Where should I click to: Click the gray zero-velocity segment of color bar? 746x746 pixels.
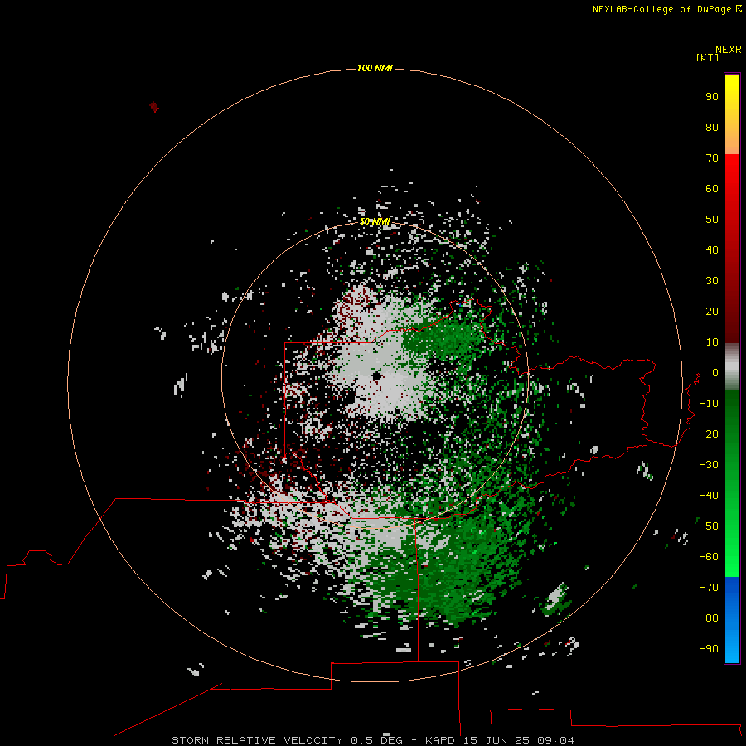732,367
